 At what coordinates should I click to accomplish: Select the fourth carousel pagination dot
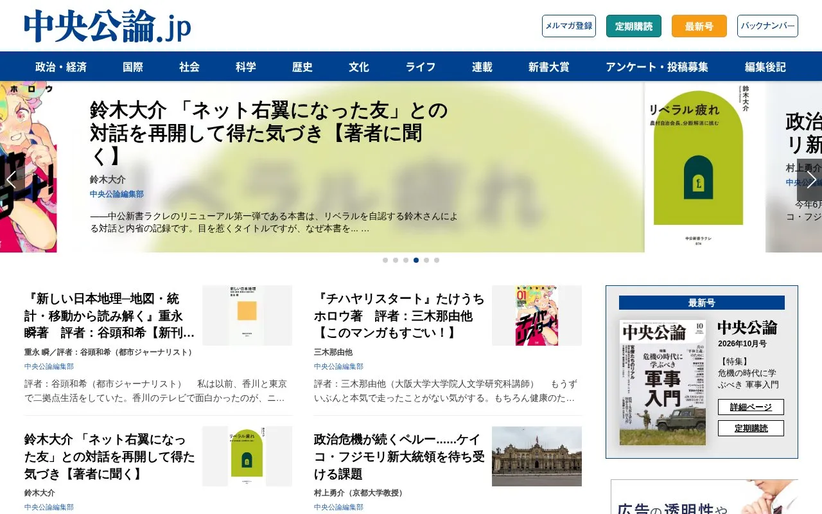pos(416,260)
